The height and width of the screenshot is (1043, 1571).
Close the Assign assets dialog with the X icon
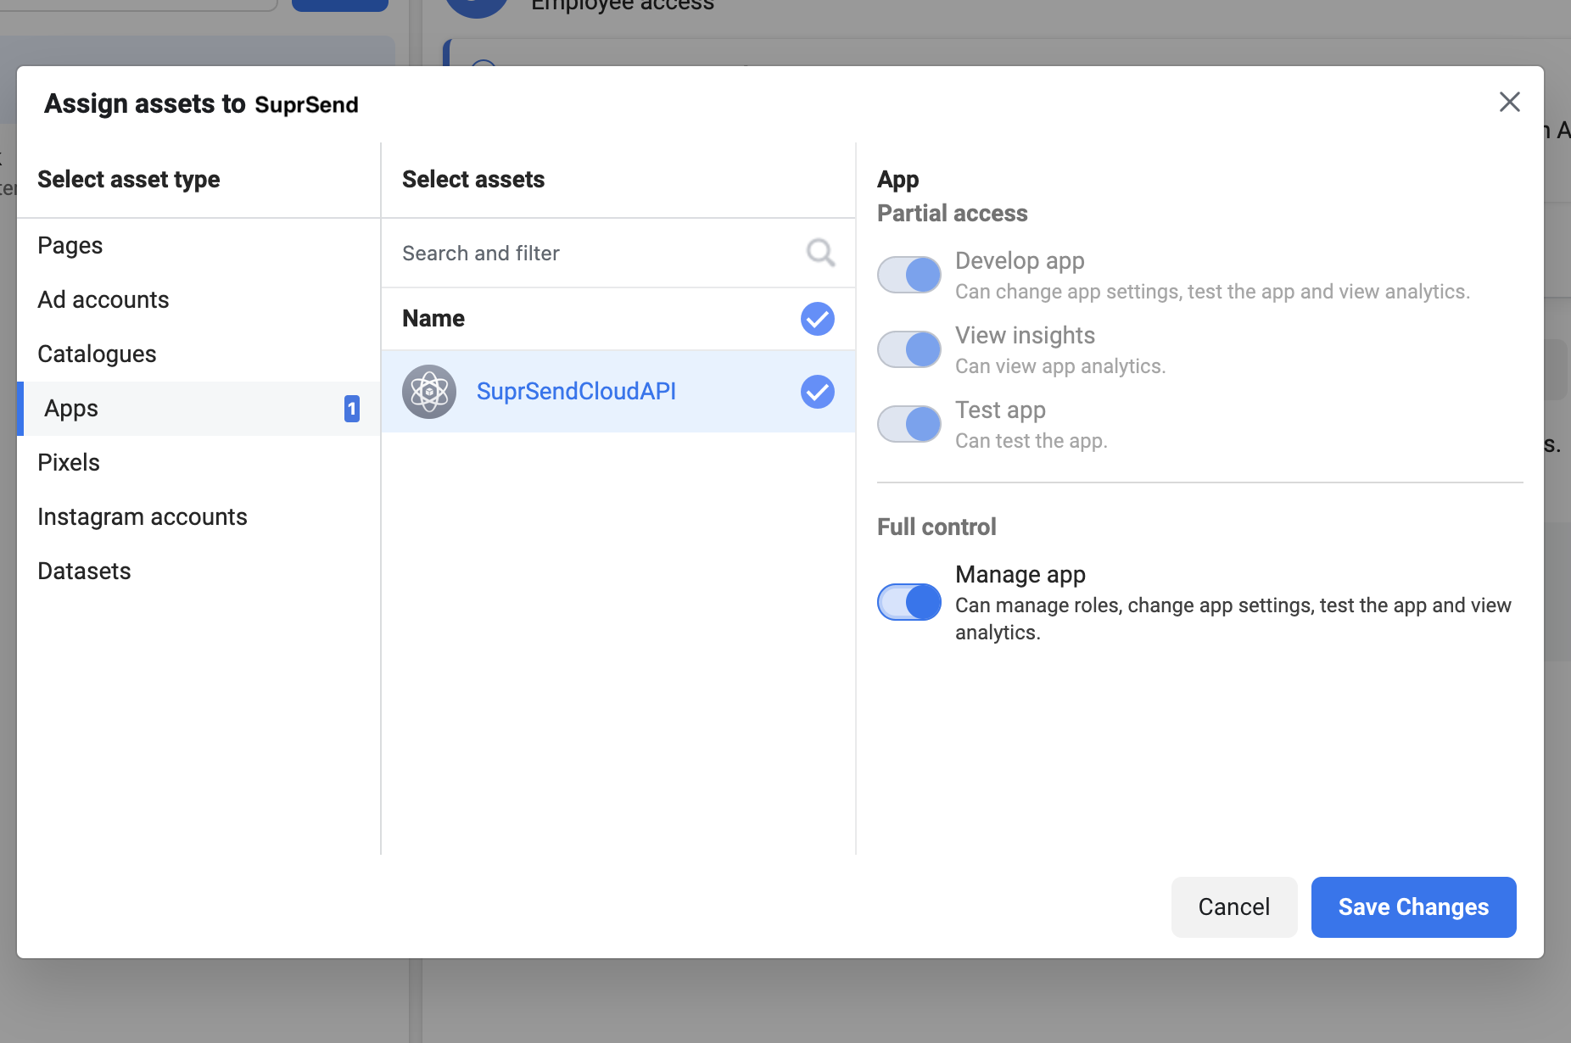[x=1509, y=102]
